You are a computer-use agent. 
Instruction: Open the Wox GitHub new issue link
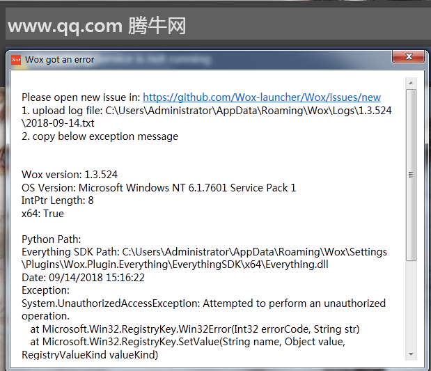click(262, 97)
